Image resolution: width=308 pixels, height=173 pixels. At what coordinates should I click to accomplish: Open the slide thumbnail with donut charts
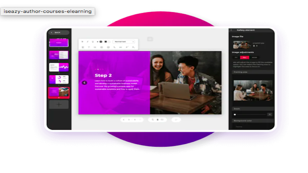[x=59, y=79]
